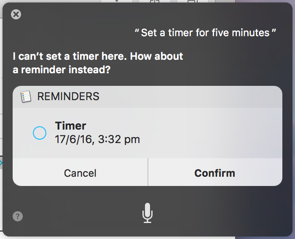Select the Timer reminder title
The width and height of the screenshot is (295, 239).
click(x=70, y=125)
